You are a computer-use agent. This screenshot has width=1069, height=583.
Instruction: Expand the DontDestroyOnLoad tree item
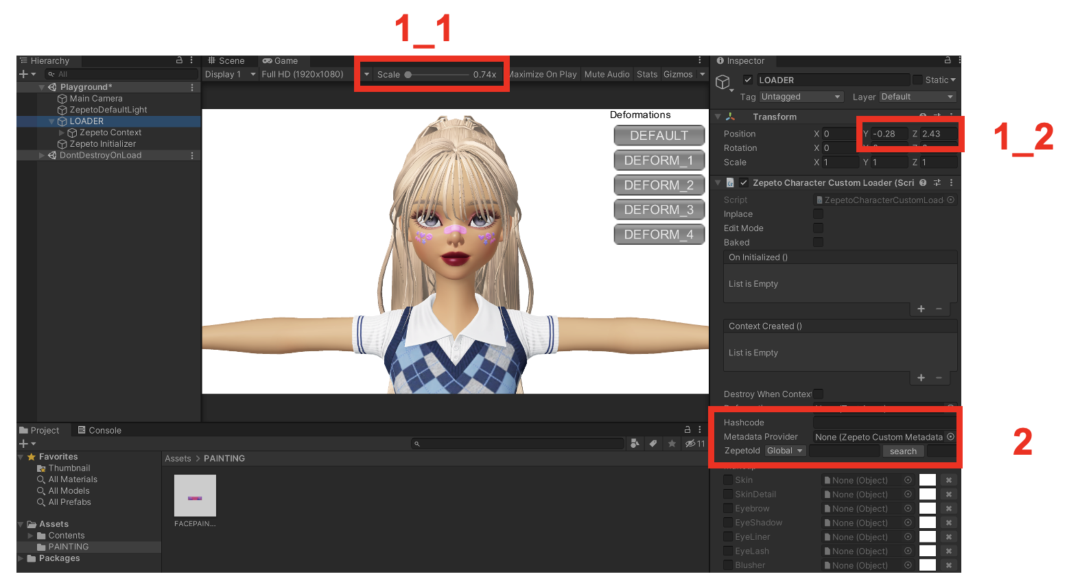42,156
